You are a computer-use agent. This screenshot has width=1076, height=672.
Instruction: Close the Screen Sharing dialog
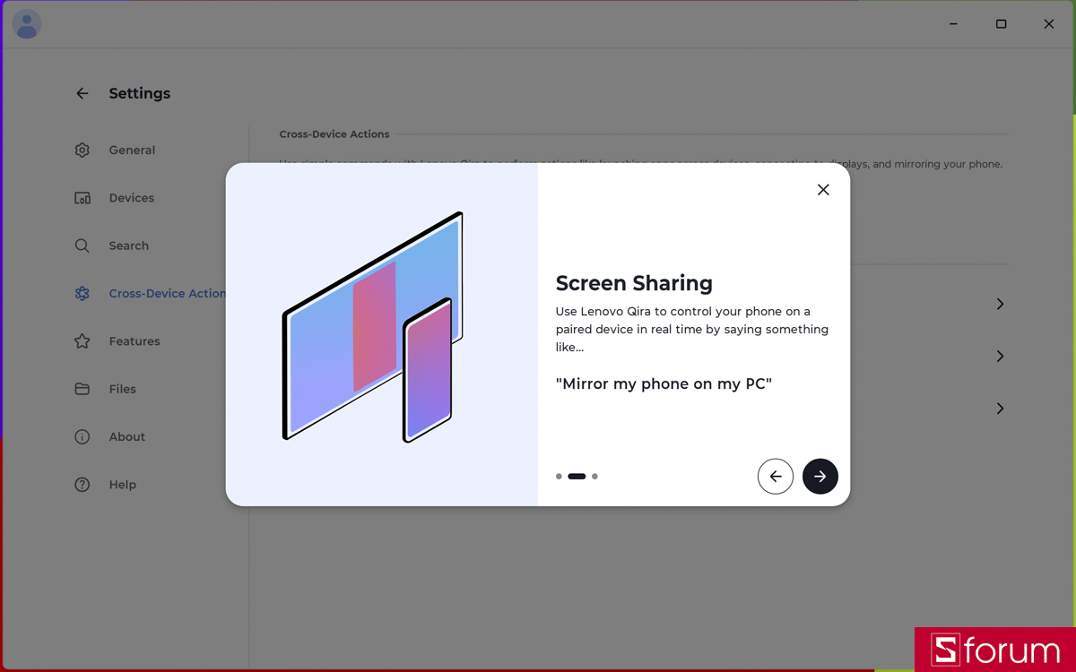tap(823, 190)
